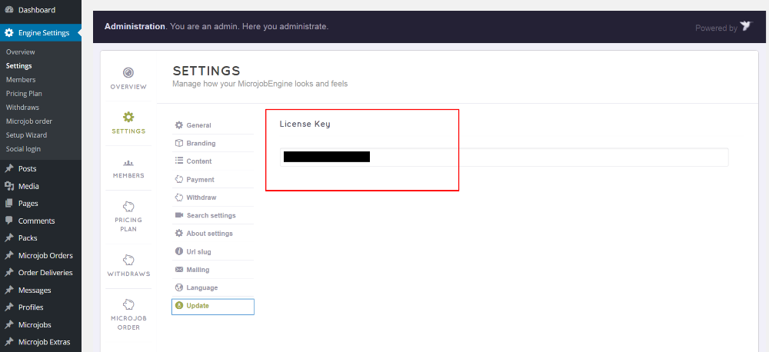The image size is (769, 352).
Task: Select the Payment settings tab
Action: [200, 180]
